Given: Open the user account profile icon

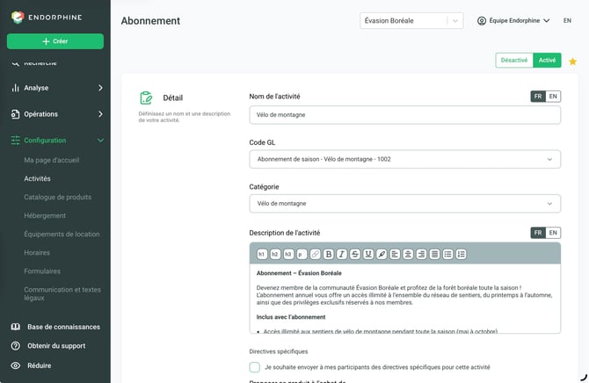Looking at the screenshot, I should (x=482, y=21).
